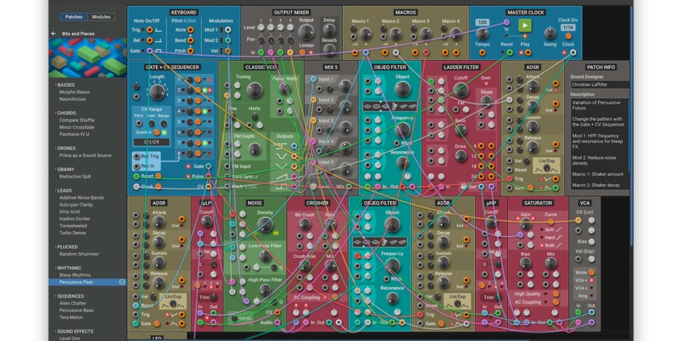Open Clock Div 1/16 dropdown
The width and height of the screenshot is (682, 341).
coord(568,28)
